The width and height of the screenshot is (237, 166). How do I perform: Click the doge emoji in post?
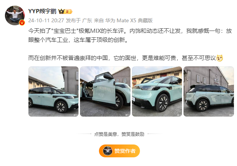click(x=220, y=58)
